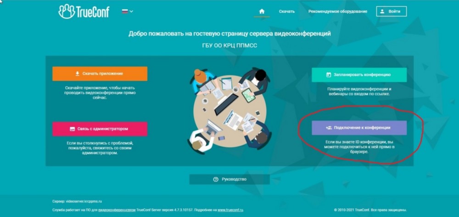The image size is (459, 217).
Task: Open the Скачать menu item
Action: 286,11
